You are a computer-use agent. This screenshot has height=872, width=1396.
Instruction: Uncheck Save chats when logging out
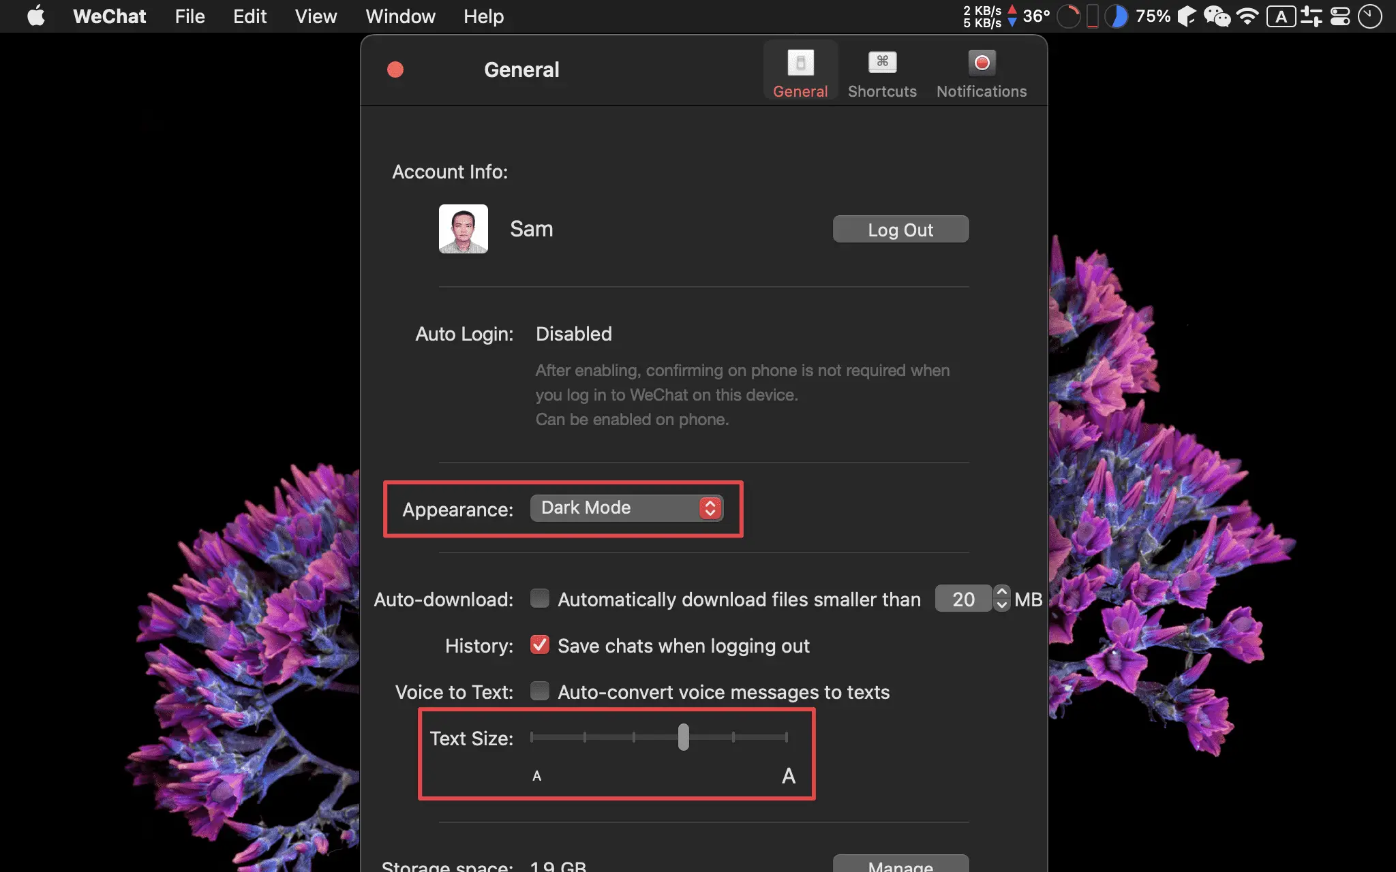tap(540, 644)
